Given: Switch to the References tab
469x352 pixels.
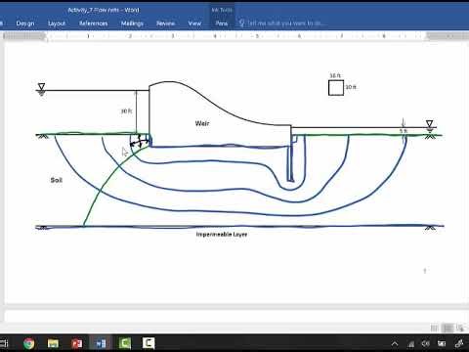Looking at the screenshot, I should coord(93,23).
